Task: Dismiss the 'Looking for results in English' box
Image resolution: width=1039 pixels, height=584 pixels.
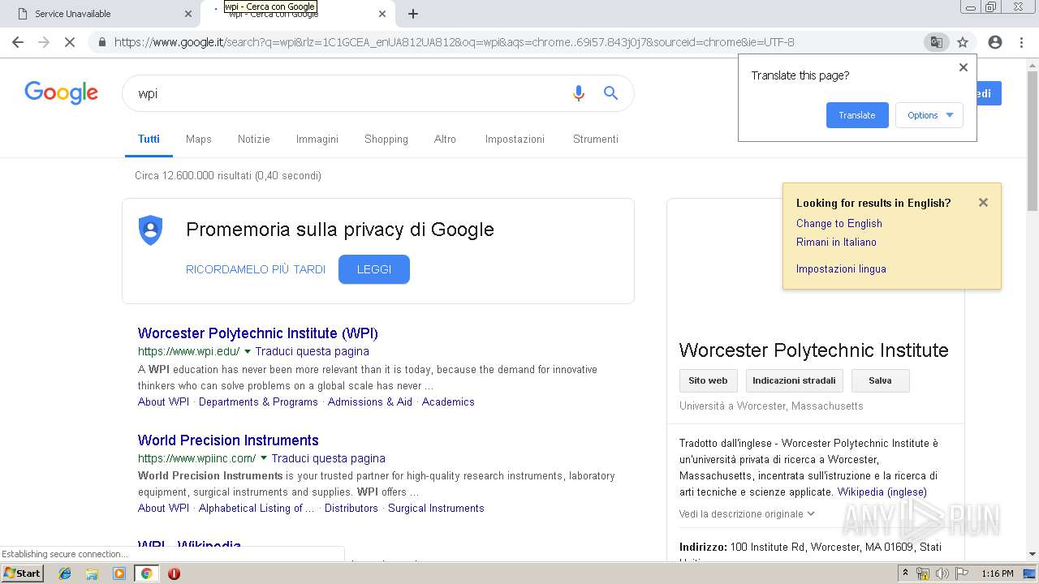Action: click(983, 203)
